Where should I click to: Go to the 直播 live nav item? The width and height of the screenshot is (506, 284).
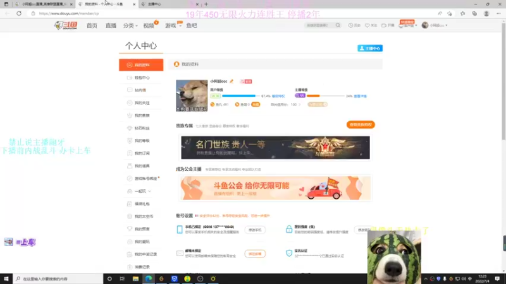(x=111, y=25)
